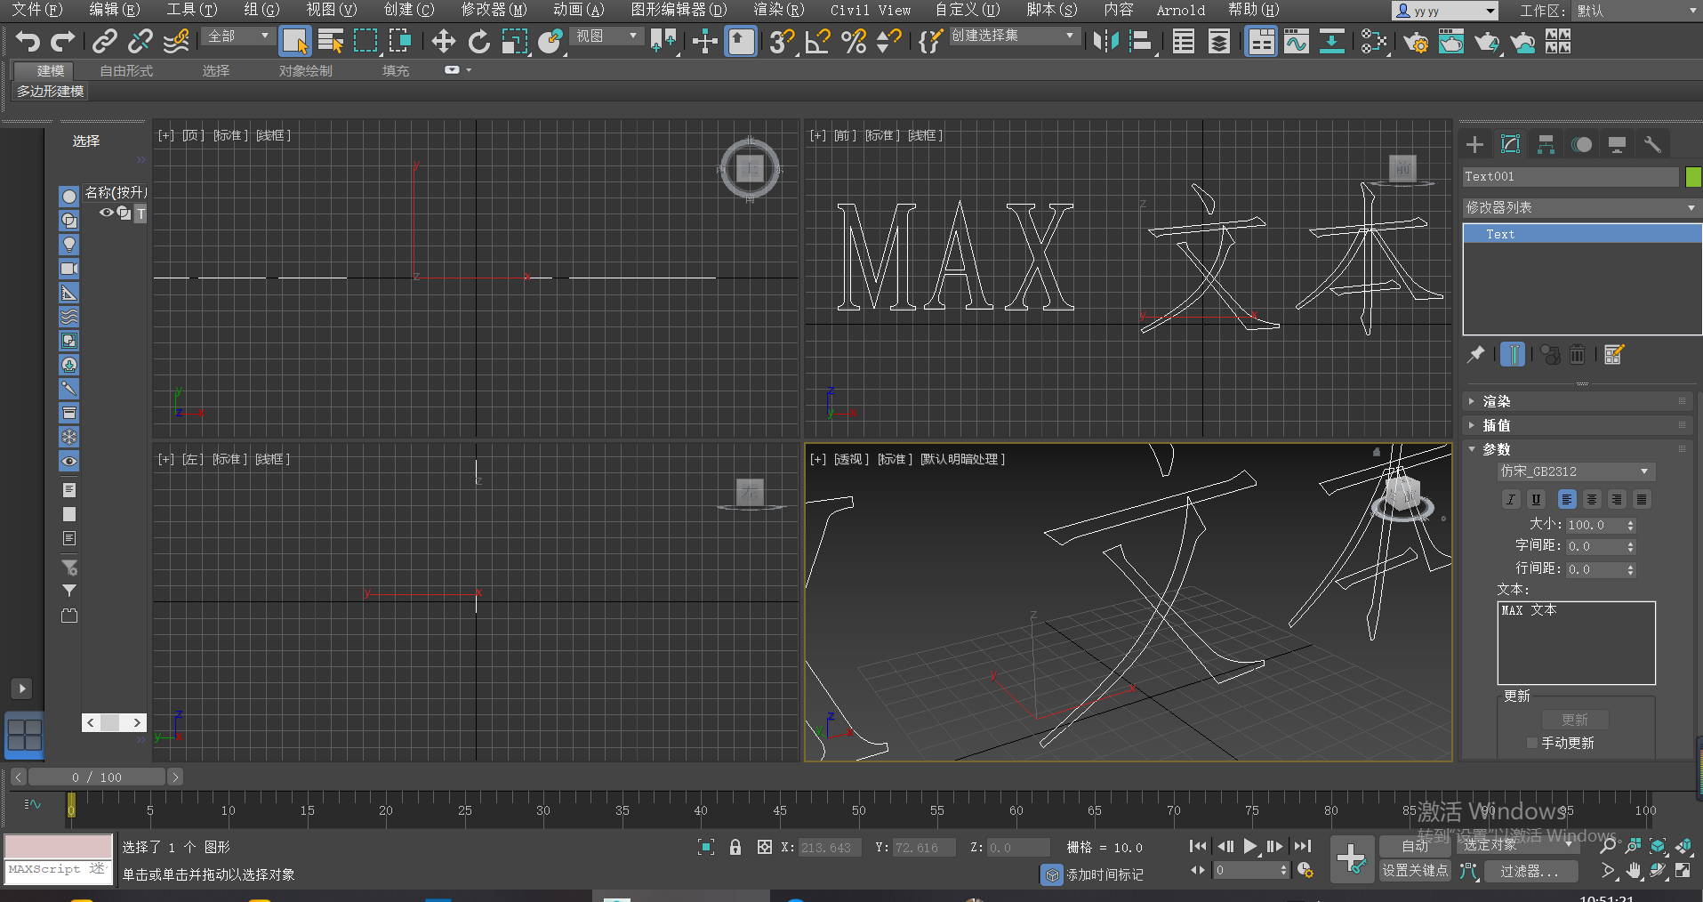Open the Render Setup dialog
The width and height of the screenshot is (1703, 902).
[x=1416, y=41]
